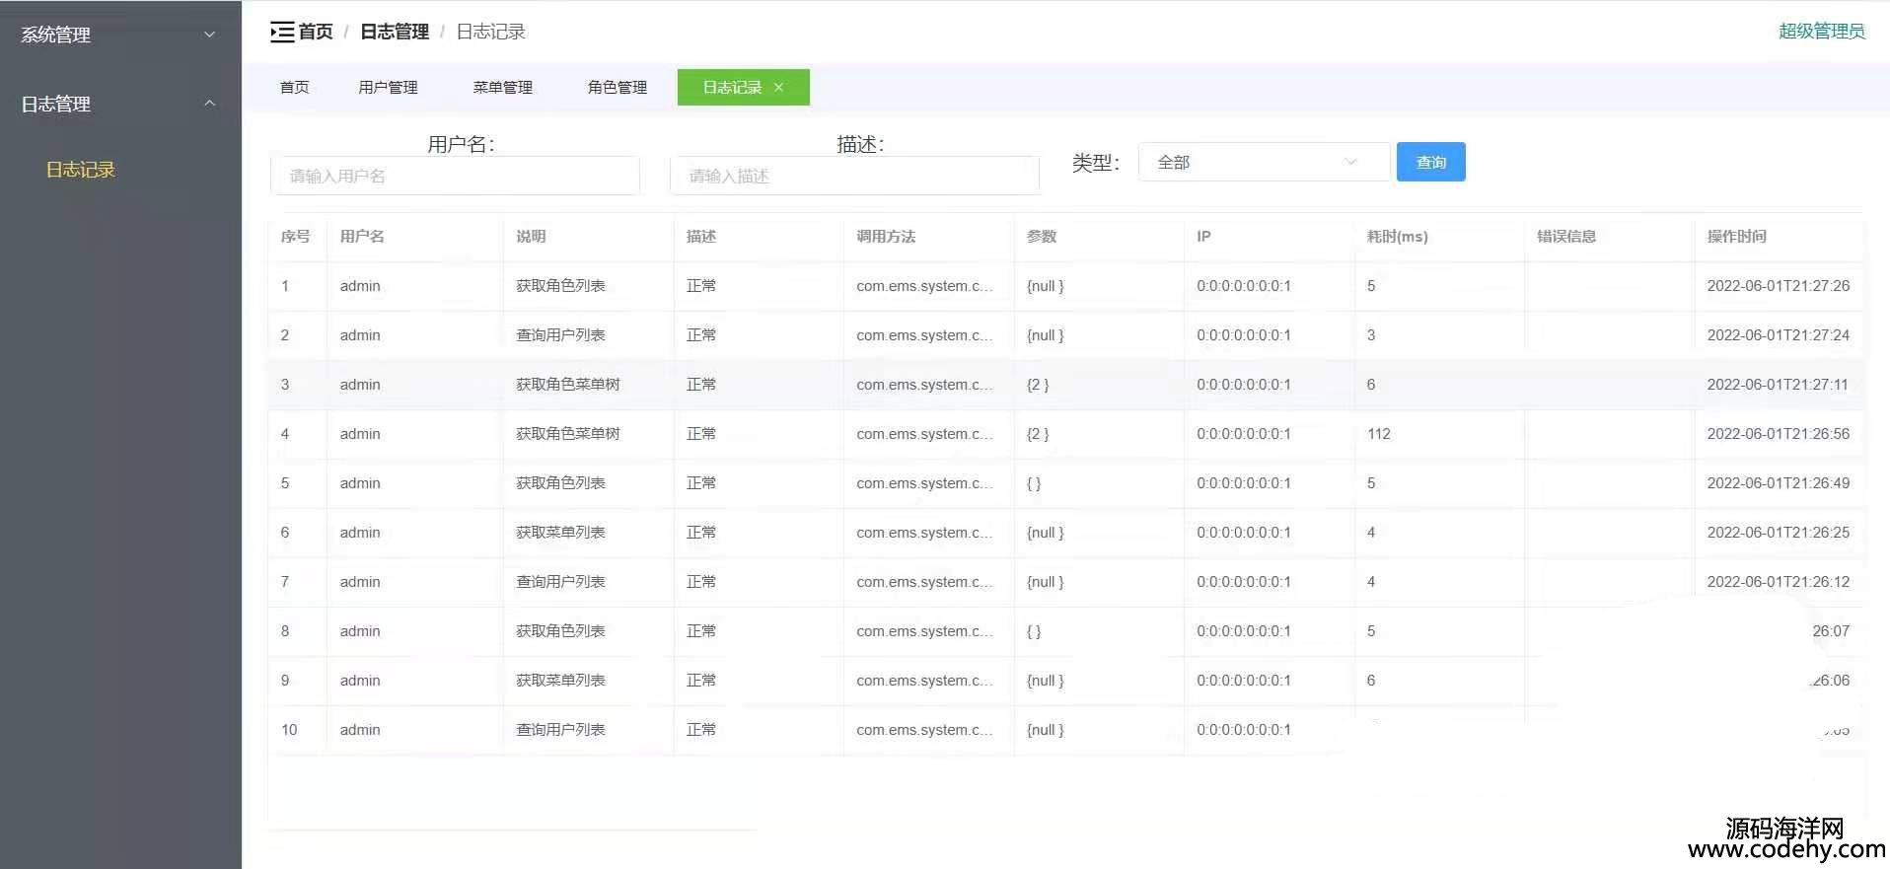Screen dimensions: 1890x869
Task: Click the 操作时间 column header
Action: click(1736, 236)
